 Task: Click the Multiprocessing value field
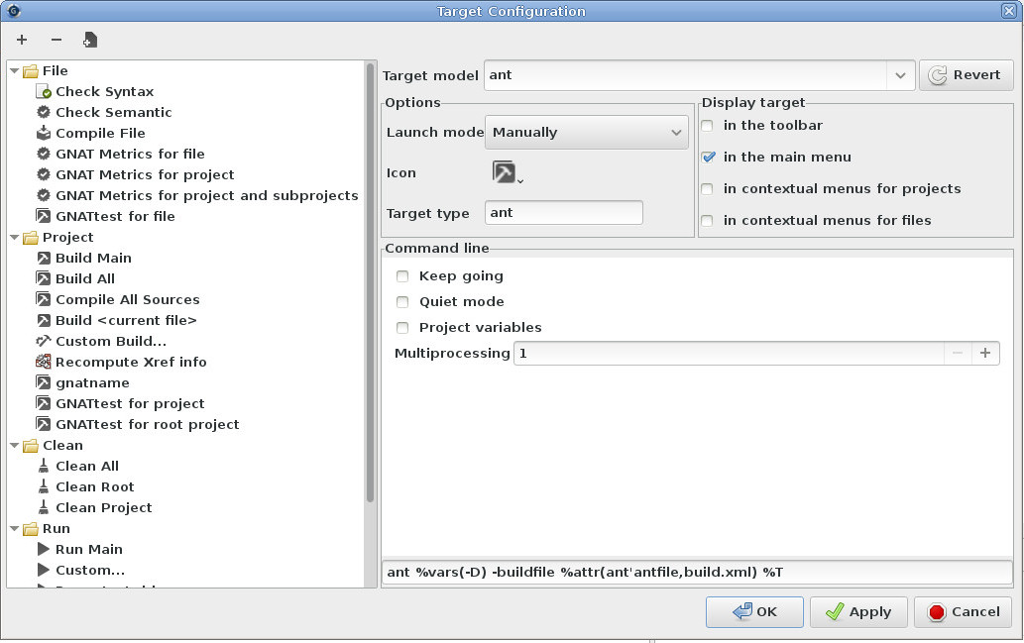(x=729, y=353)
